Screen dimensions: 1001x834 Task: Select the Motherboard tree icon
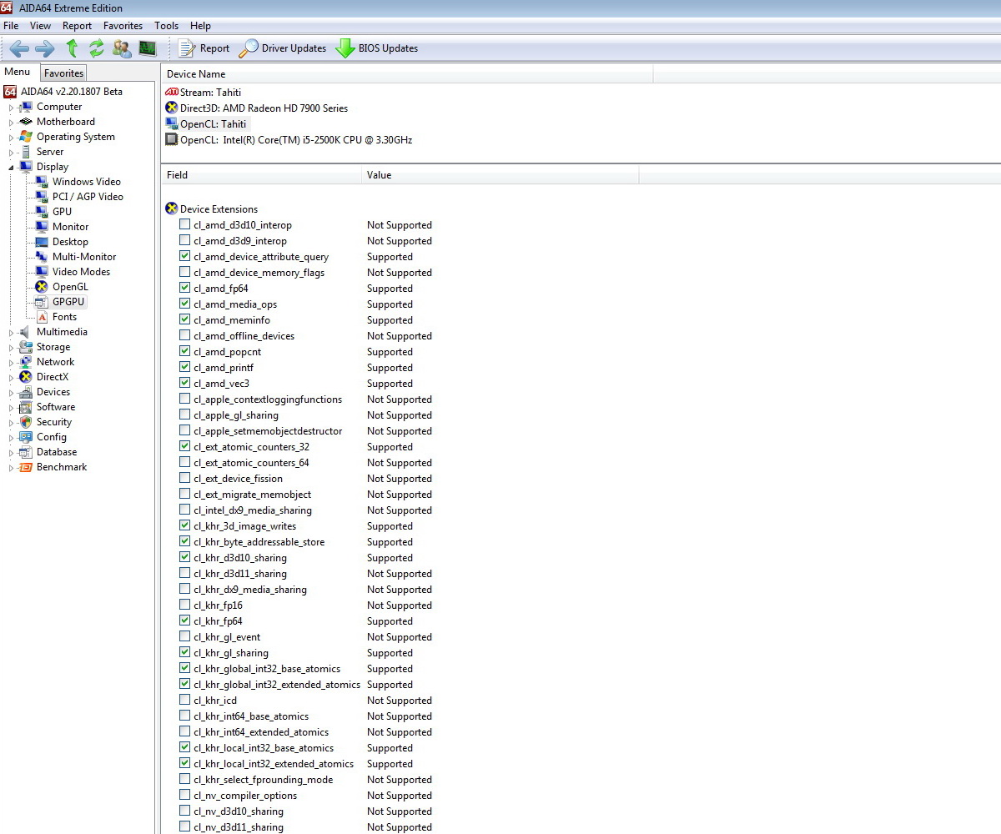pyautogui.click(x=26, y=122)
